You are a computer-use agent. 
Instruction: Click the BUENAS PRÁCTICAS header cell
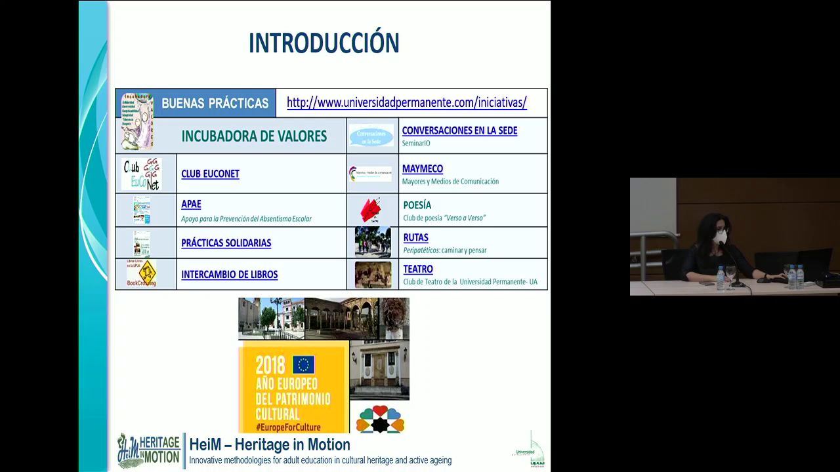click(x=196, y=103)
